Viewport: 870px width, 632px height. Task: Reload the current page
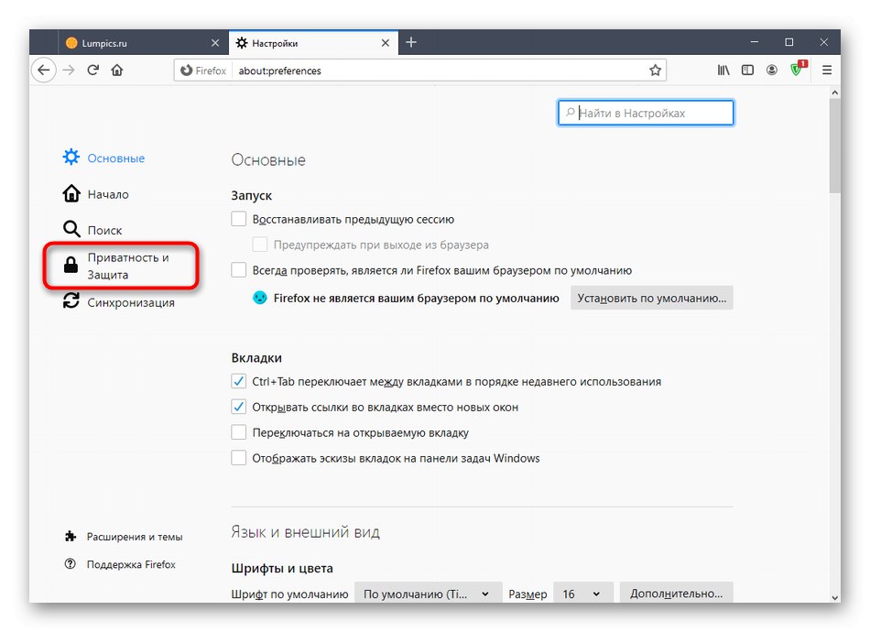(x=92, y=71)
